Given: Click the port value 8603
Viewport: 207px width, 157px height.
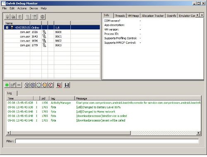Looking at the screenshot, I should (x=58, y=45).
